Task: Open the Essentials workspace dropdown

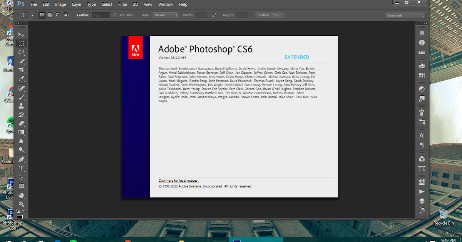Action: pyautogui.click(x=405, y=15)
